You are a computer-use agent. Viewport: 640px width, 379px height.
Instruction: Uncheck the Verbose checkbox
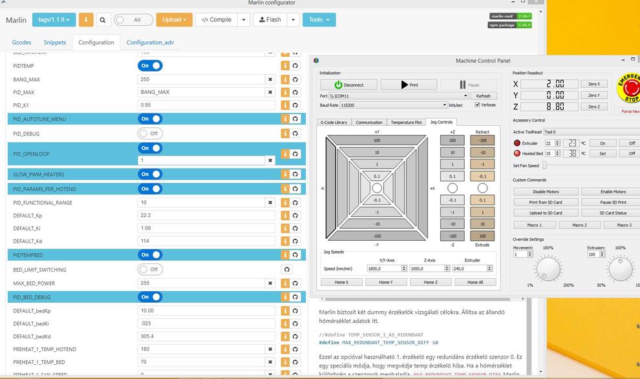click(x=478, y=105)
